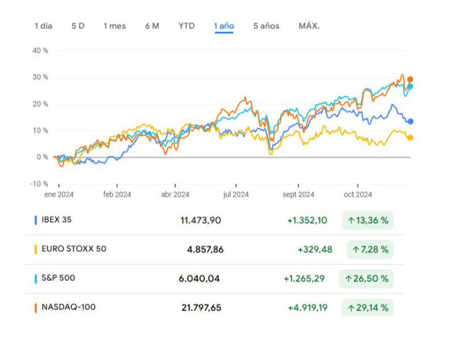Click the 7,28 % change badge
This screenshot has width=457, height=339.
tap(370, 249)
